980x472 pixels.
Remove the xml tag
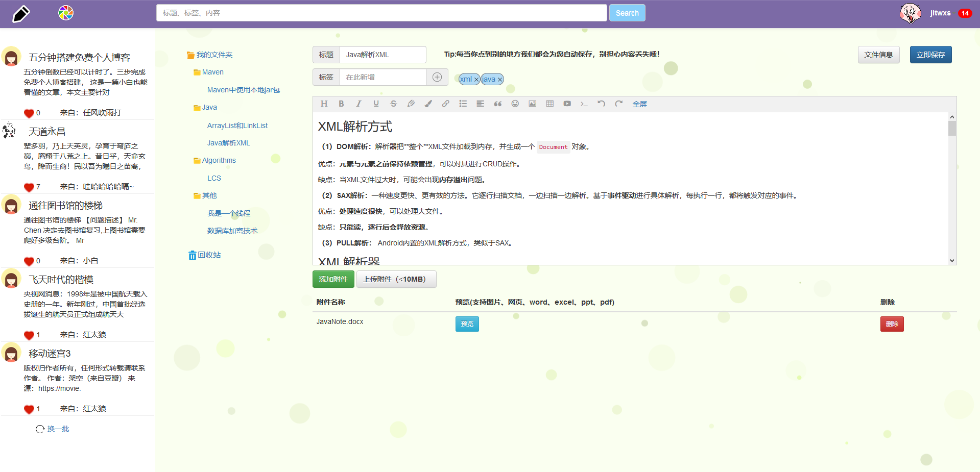(476, 80)
